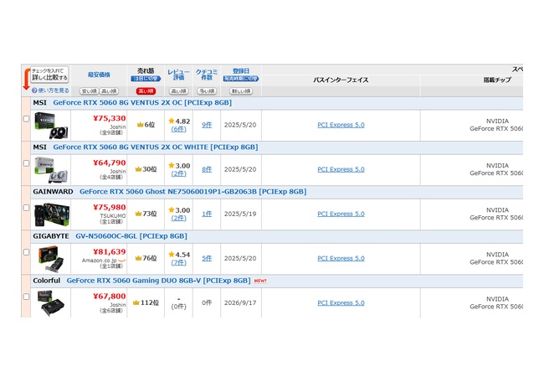Screen dimensions: 544x377
Task: Open (6件) reviews link
Action: (x=178, y=129)
